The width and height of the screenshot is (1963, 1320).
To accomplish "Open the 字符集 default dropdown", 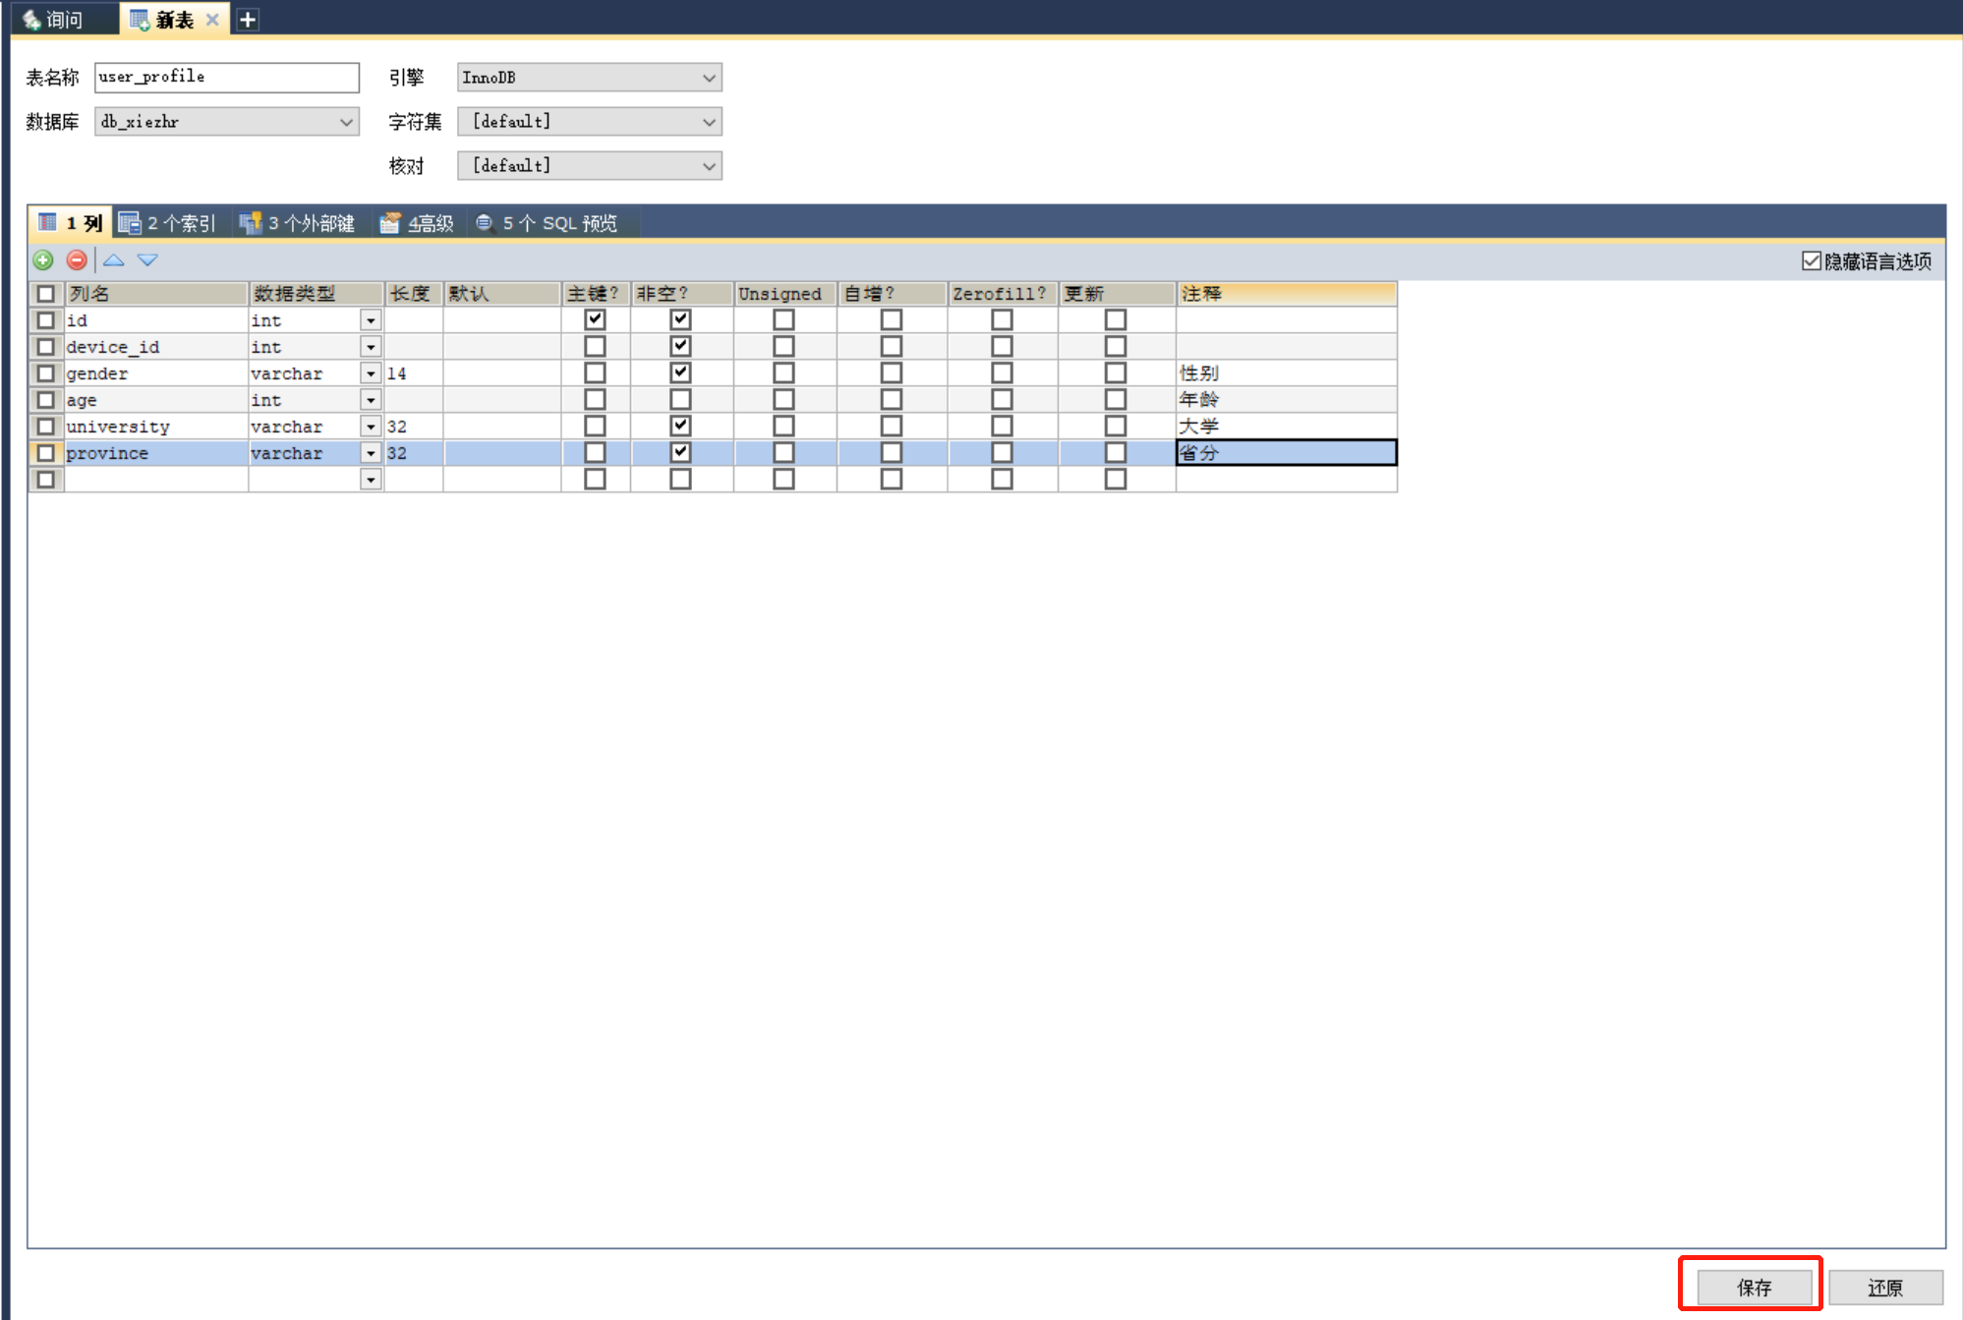I will click(590, 121).
